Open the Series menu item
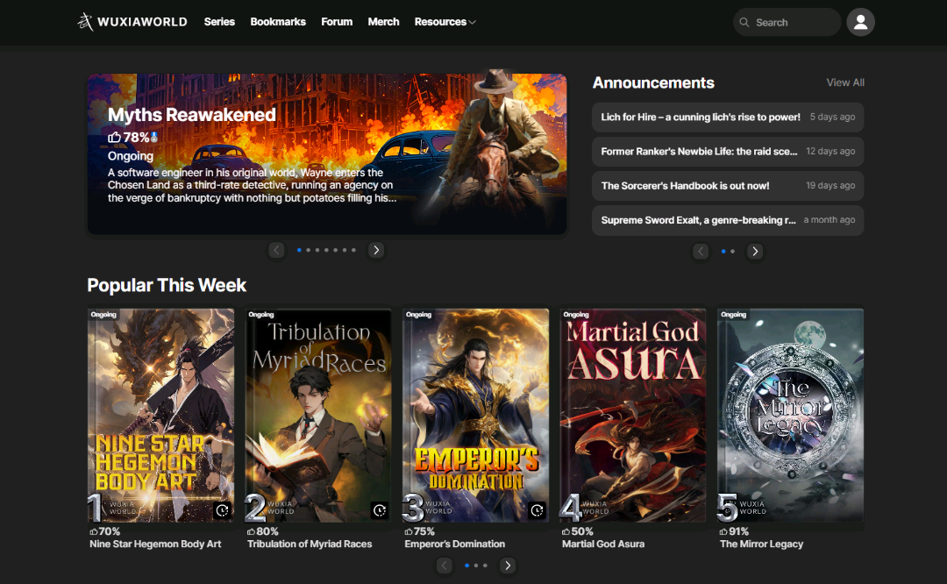947x584 pixels. (x=219, y=22)
